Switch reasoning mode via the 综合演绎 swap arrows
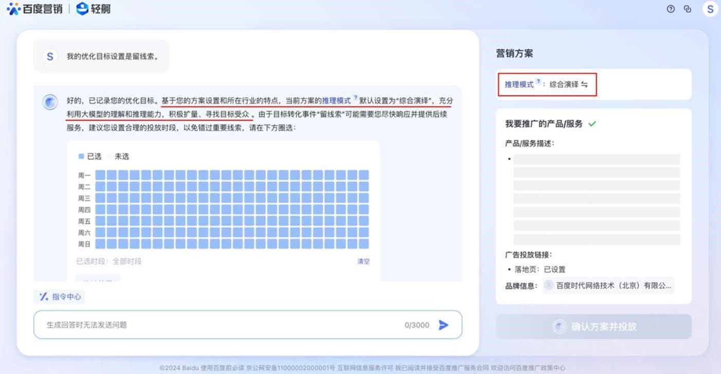The image size is (721, 374). pos(584,84)
